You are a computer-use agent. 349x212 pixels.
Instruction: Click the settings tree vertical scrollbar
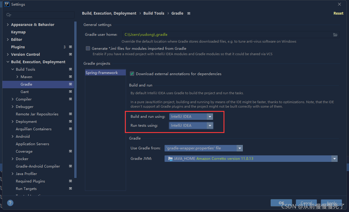[x=75, y=100]
